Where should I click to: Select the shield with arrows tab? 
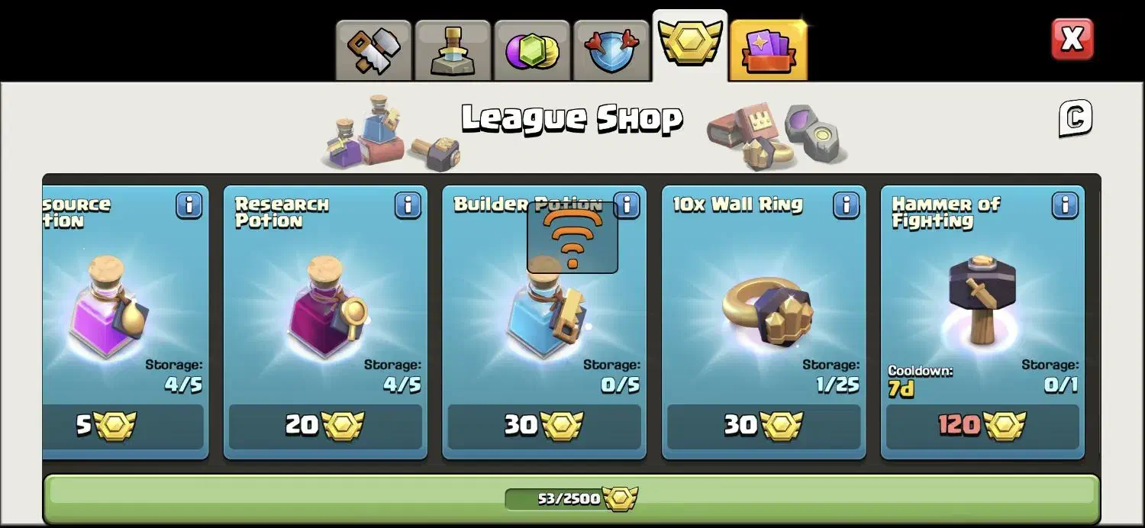pyautogui.click(x=611, y=50)
